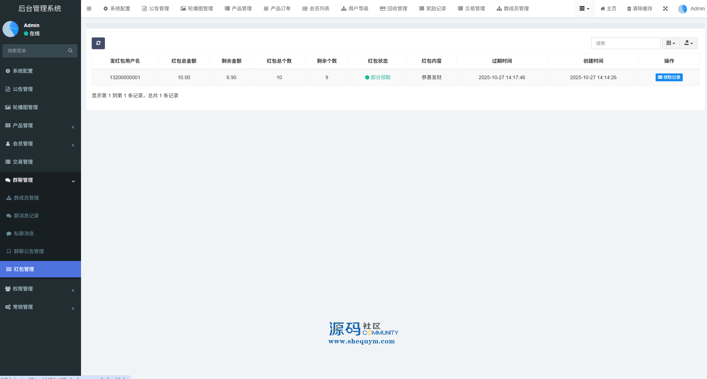707x379 pixels.
Task: Open the export data dropdown
Action: [688, 43]
